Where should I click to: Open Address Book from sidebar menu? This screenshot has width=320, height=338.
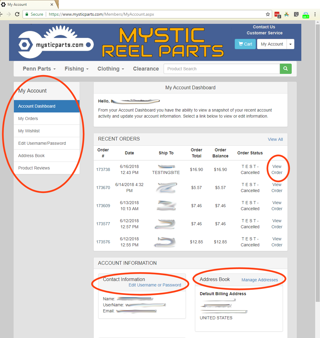(x=31, y=156)
